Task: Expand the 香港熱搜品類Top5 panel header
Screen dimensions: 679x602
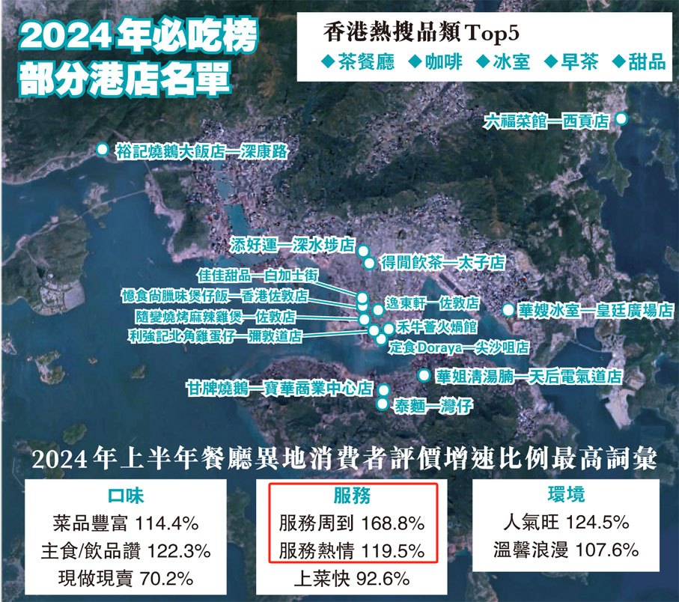Action: point(419,31)
